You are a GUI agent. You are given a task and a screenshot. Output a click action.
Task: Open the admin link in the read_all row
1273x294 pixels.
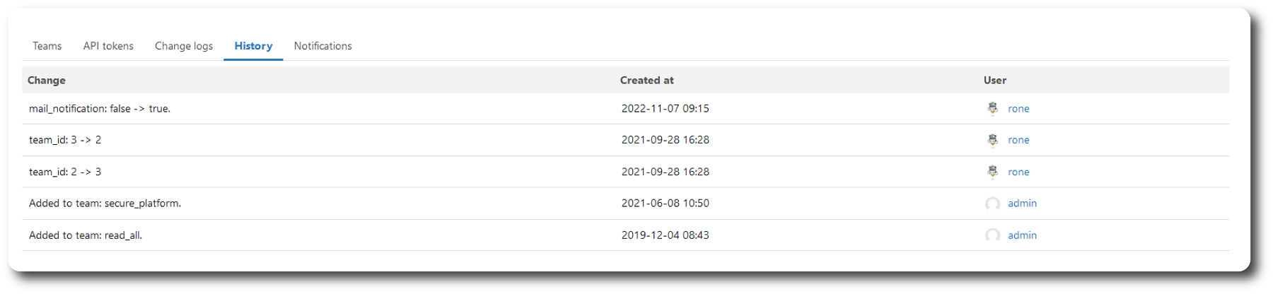[x=1022, y=235]
